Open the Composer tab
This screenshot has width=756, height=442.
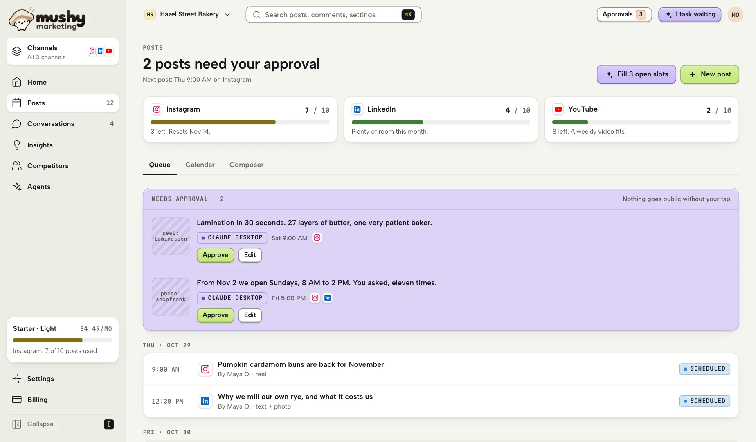pos(246,165)
